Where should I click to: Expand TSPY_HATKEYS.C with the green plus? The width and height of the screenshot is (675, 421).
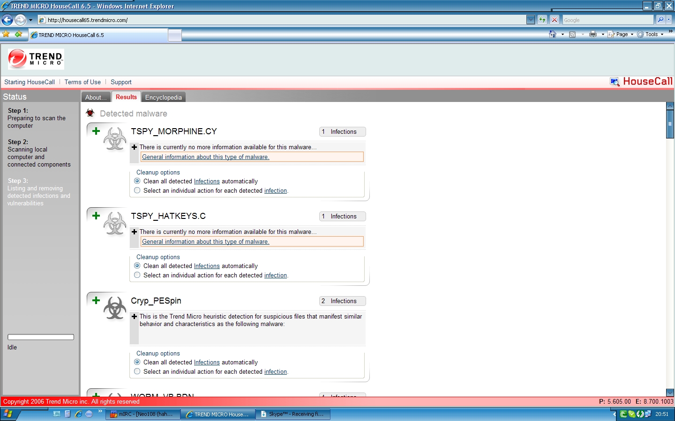[96, 216]
